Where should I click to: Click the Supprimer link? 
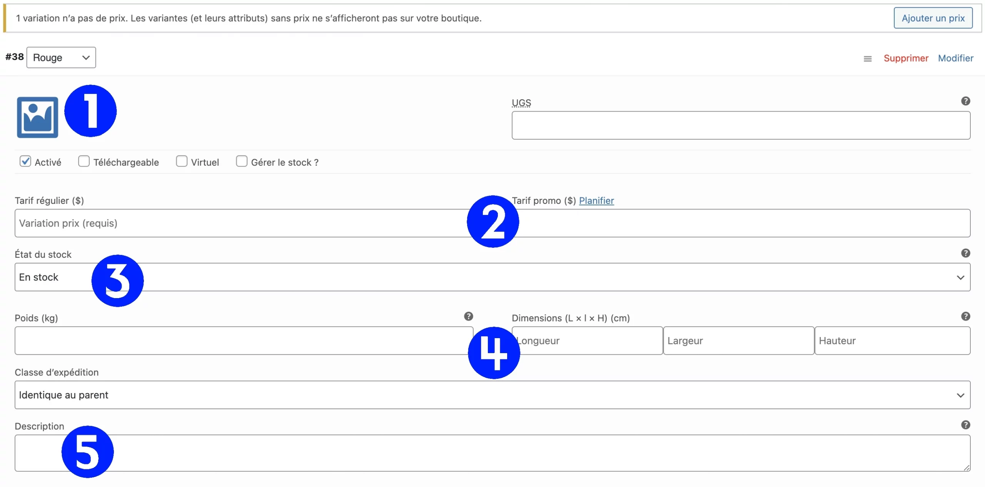pos(906,58)
